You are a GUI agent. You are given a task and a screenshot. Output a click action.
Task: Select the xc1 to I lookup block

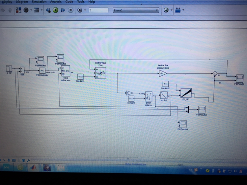(164, 95)
